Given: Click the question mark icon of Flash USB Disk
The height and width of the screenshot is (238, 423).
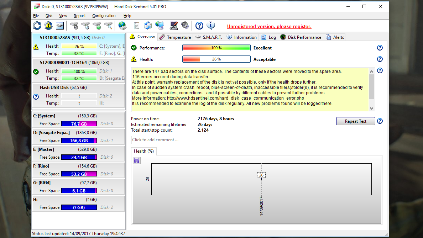Looking at the screenshot, I should pos(36,97).
